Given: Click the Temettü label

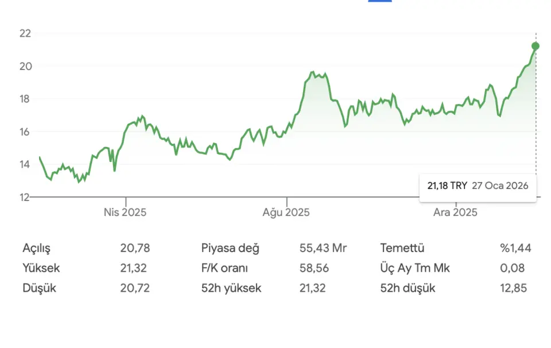Looking at the screenshot, I should pos(402,248).
